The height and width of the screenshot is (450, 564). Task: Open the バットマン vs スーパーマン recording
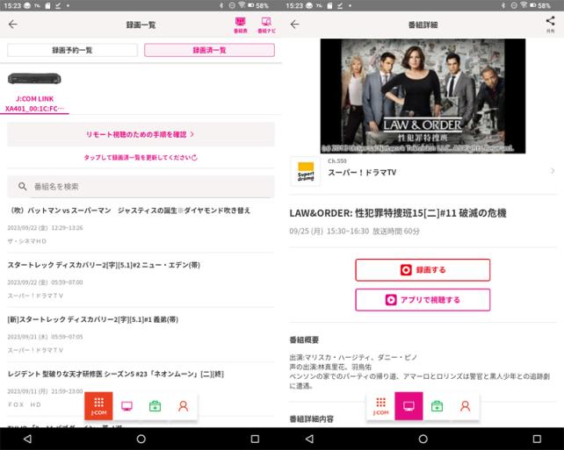pyautogui.click(x=141, y=225)
